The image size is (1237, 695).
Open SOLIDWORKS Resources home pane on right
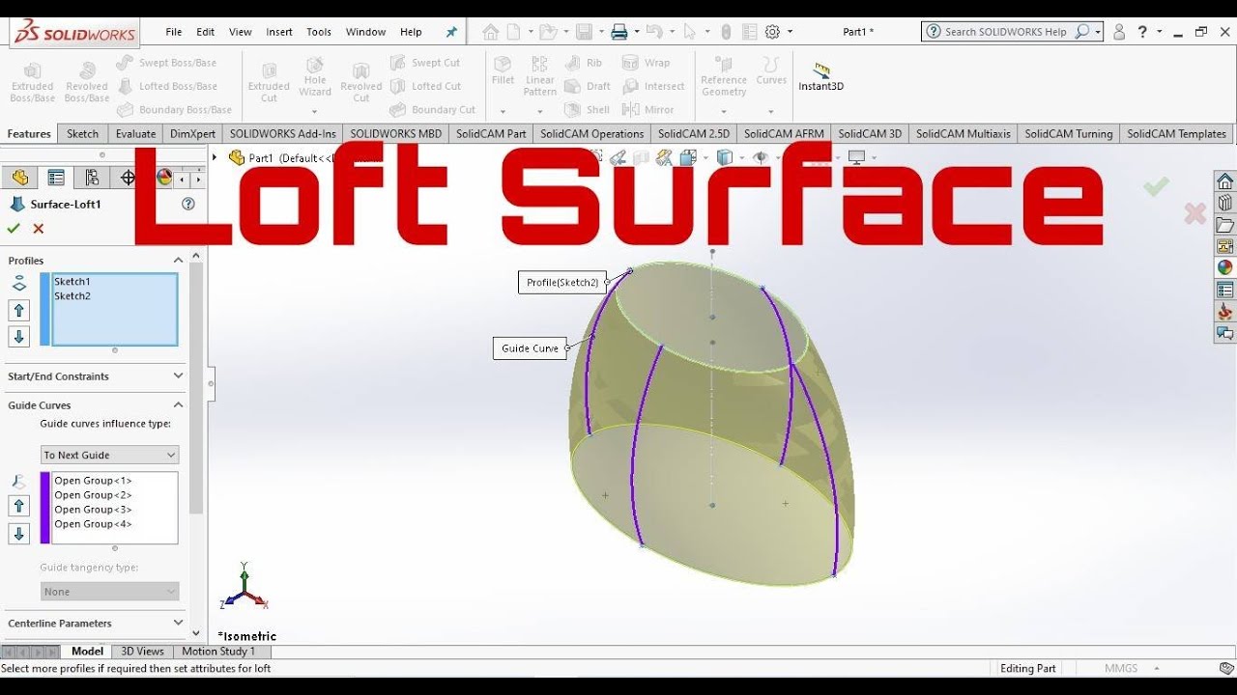1224,182
